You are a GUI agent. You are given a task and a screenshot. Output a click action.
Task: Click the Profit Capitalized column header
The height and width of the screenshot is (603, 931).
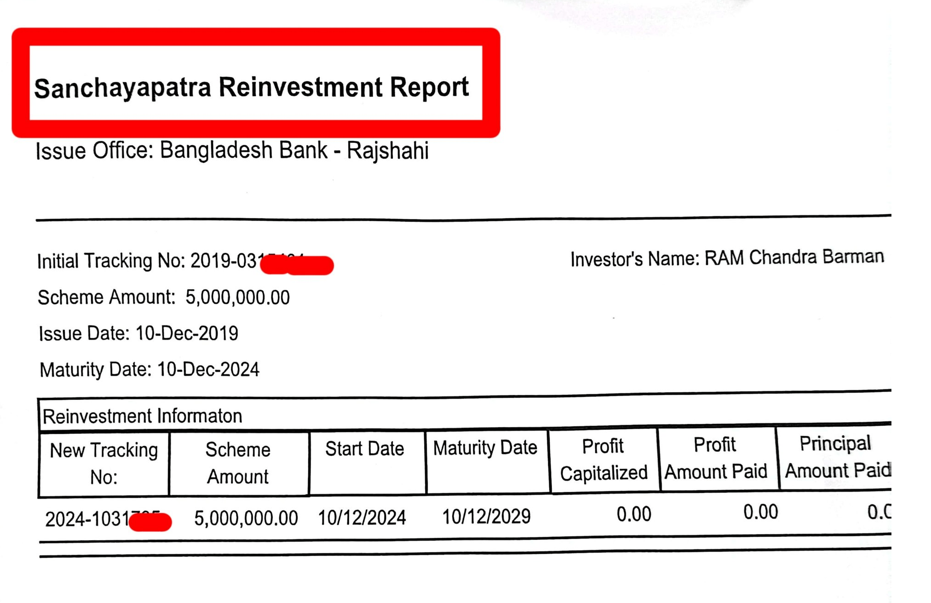[x=603, y=459]
